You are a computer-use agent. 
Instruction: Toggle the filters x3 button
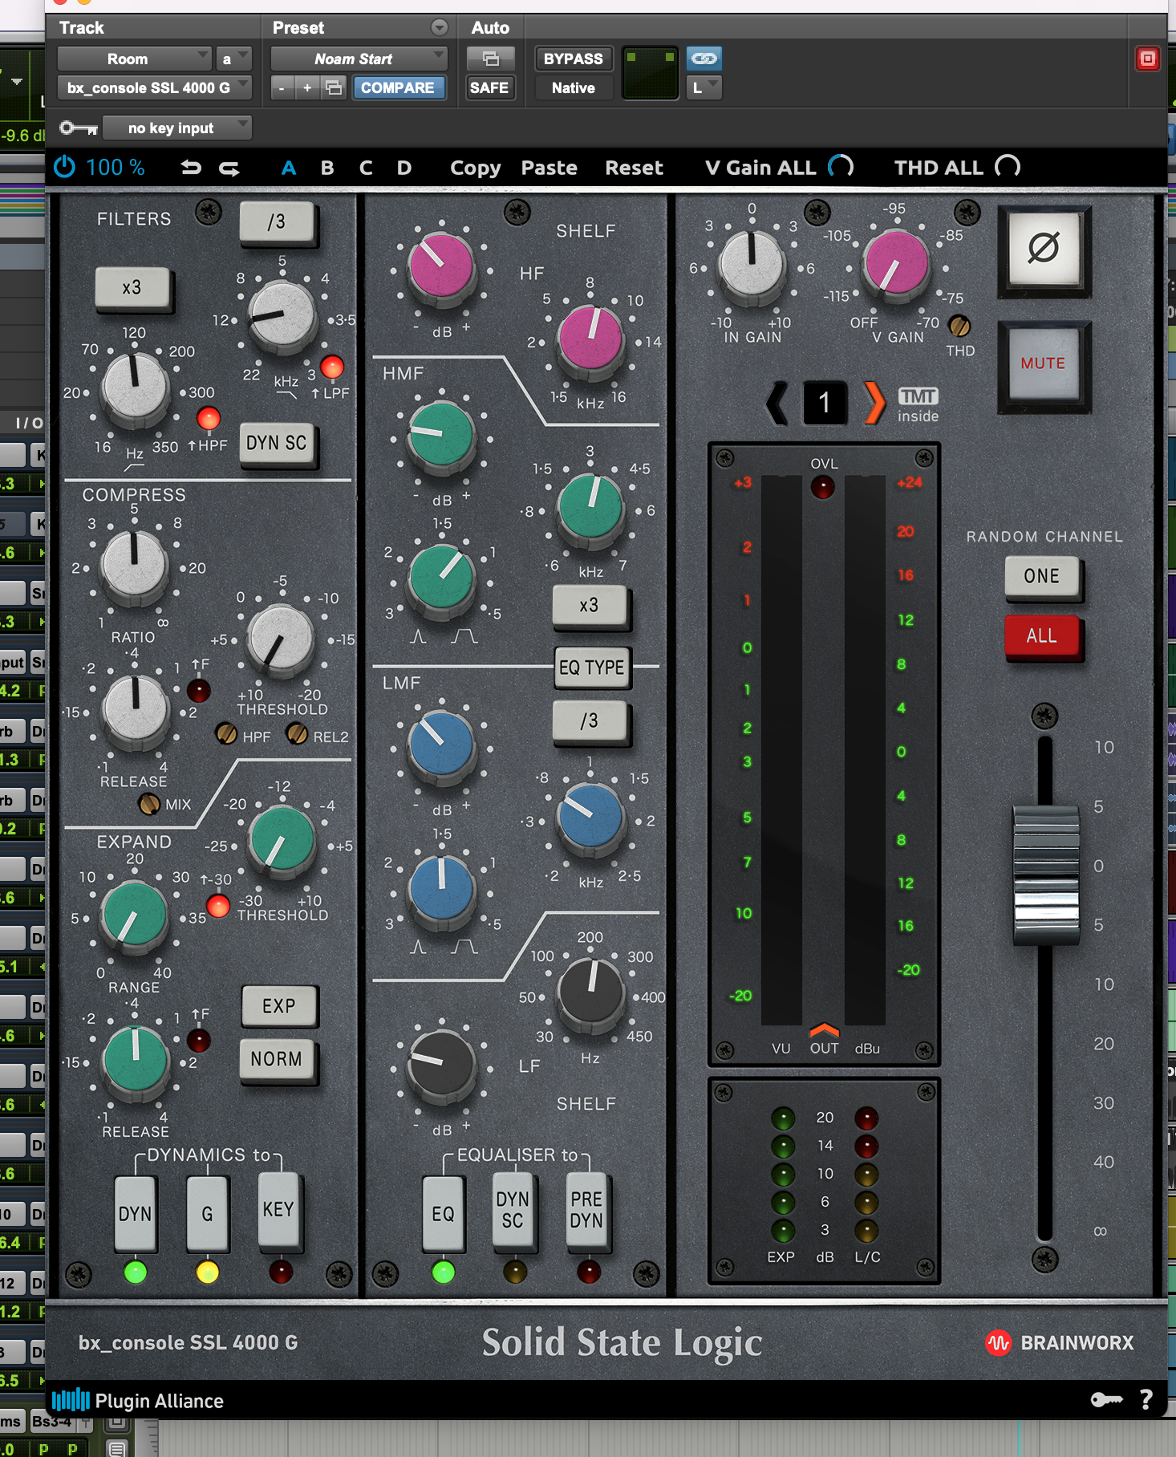coord(132,287)
